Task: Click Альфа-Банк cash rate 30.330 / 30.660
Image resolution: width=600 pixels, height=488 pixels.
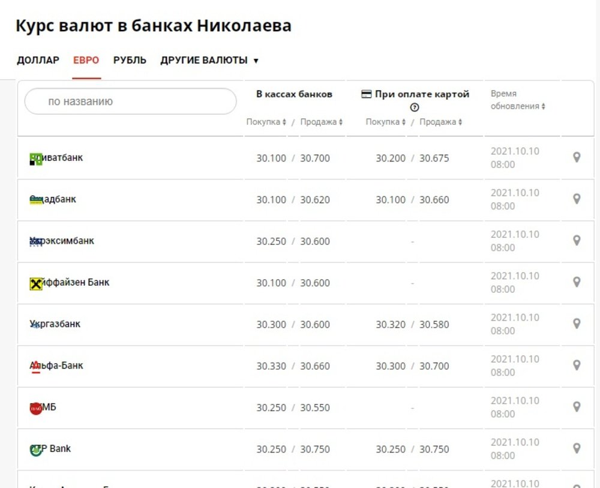Action: pyautogui.click(x=293, y=366)
